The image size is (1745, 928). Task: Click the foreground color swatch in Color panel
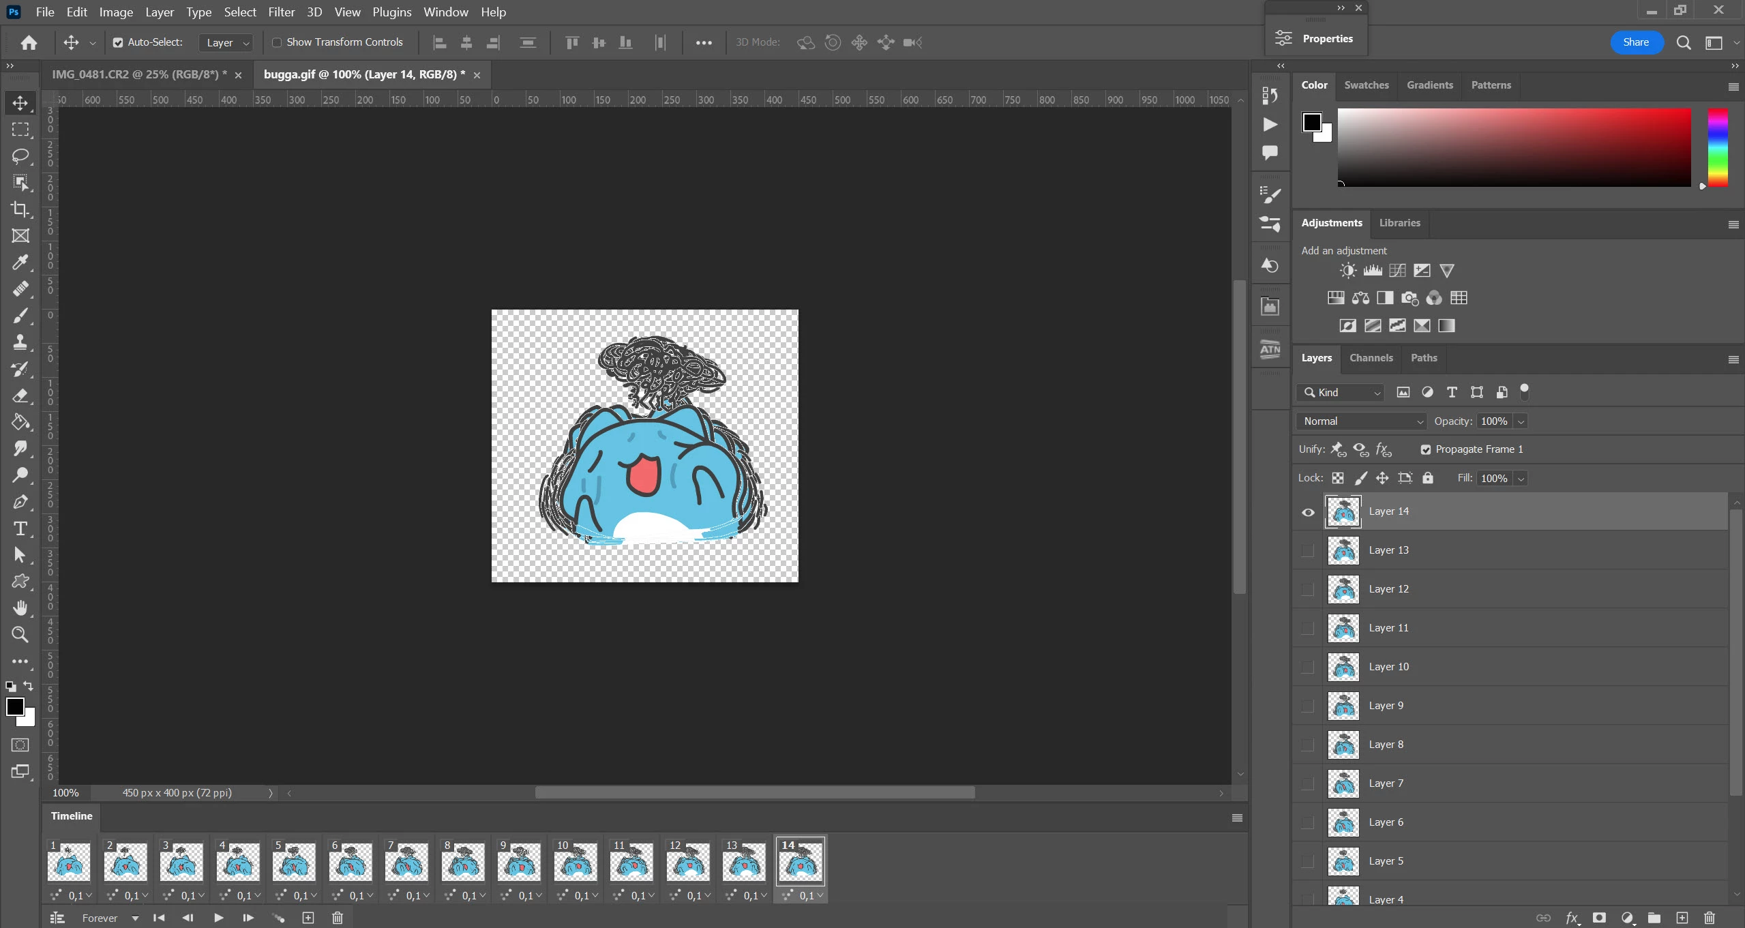click(1311, 122)
